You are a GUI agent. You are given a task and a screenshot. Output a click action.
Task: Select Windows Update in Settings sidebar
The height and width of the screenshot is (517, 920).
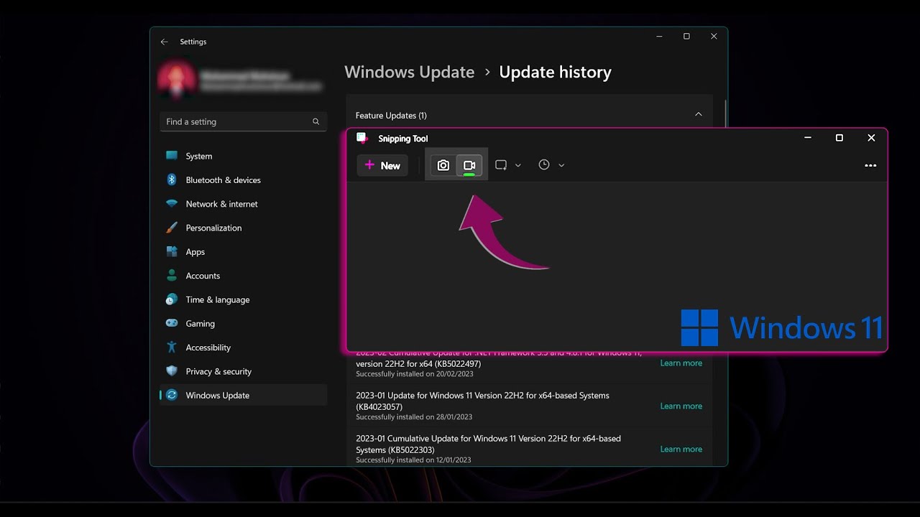point(243,395)
